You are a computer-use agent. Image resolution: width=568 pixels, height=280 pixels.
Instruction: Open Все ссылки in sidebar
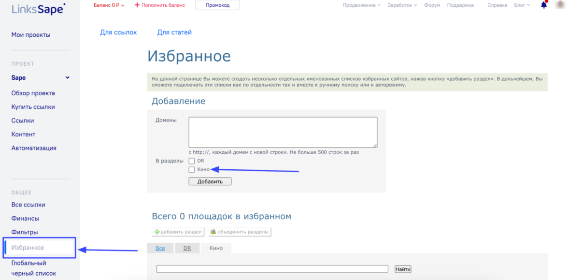[28, 205]
